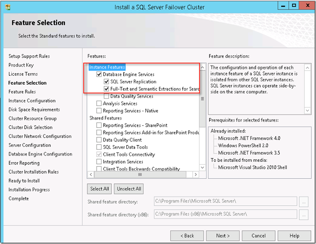This screenshot has width=316, height=244.
Task: Close the installer window
Action: pyautogui.click(x=307, y=6)
